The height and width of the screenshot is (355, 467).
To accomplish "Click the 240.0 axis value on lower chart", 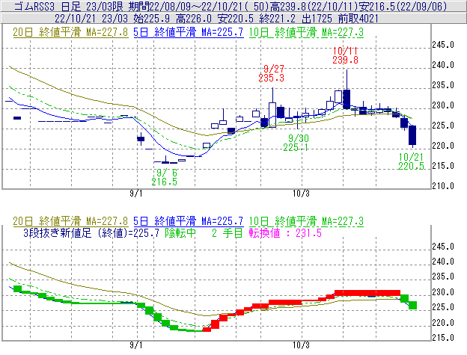I will coord(443,262).
